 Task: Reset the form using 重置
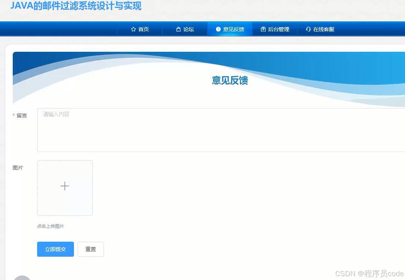pyautogui.click(x=90, y=249)
